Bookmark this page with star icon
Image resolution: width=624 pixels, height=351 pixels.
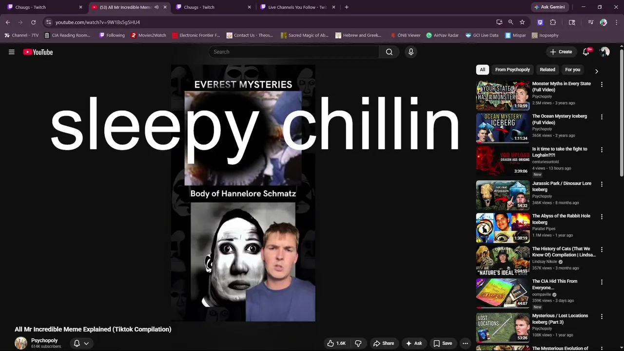click(x=522, y=22)
